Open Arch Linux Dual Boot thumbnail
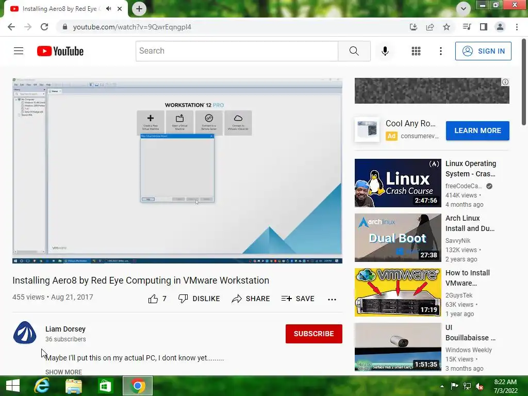Screen dimensions: 528x396 (x=398, y=237)
